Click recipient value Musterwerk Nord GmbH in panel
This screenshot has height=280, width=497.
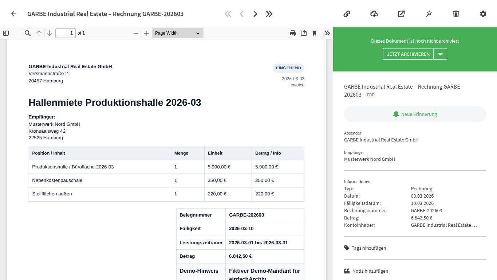coord(370,159)
